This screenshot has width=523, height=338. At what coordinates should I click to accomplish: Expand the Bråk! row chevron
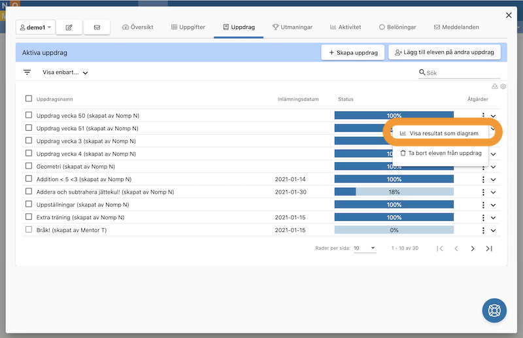pos(494,230)
